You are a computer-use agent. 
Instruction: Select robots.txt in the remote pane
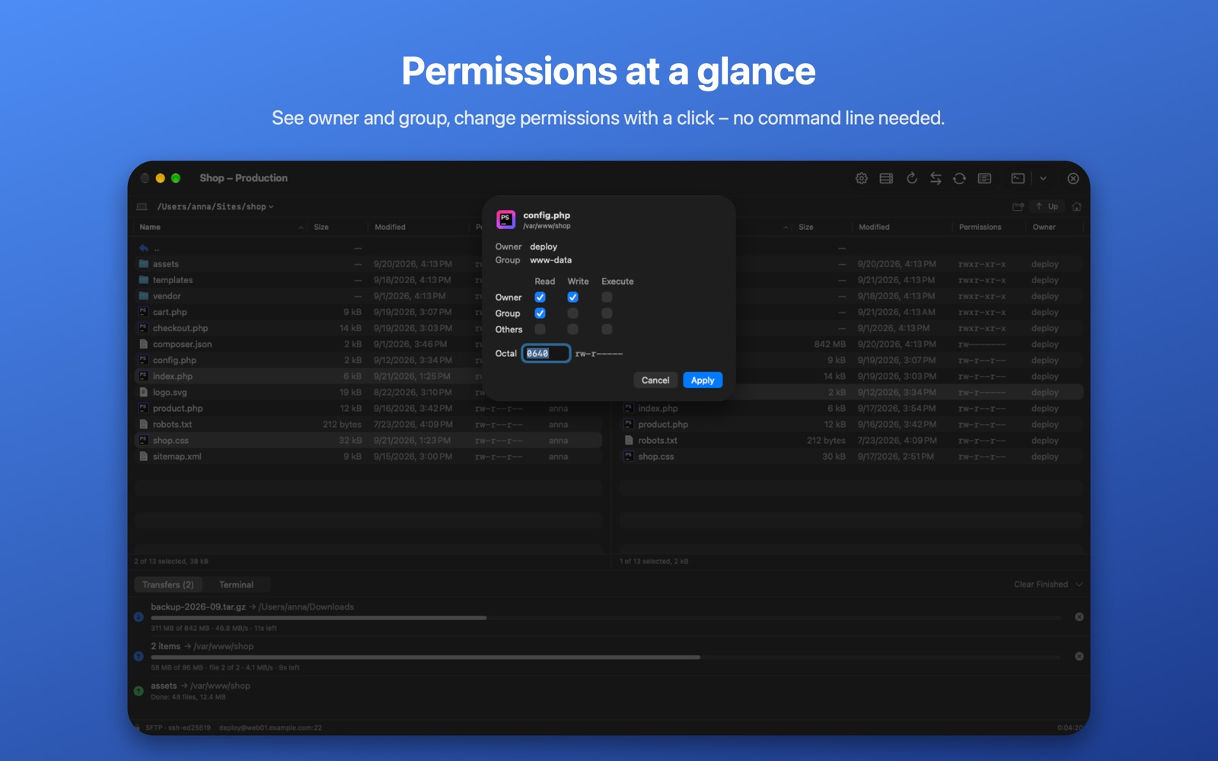click(x=851, y=441)
